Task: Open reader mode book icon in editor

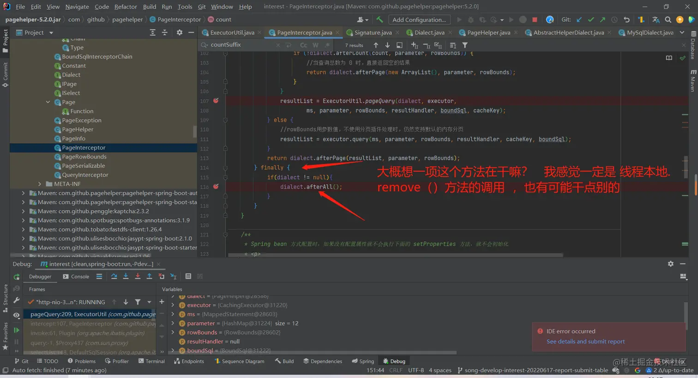Action: coord(669,58)
